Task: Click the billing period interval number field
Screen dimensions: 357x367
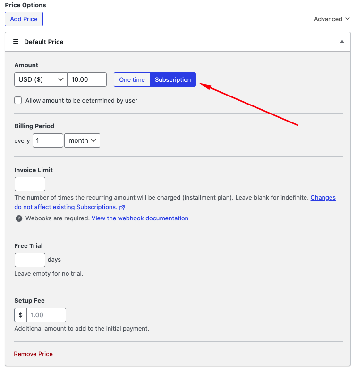Action: coord(48,140)
